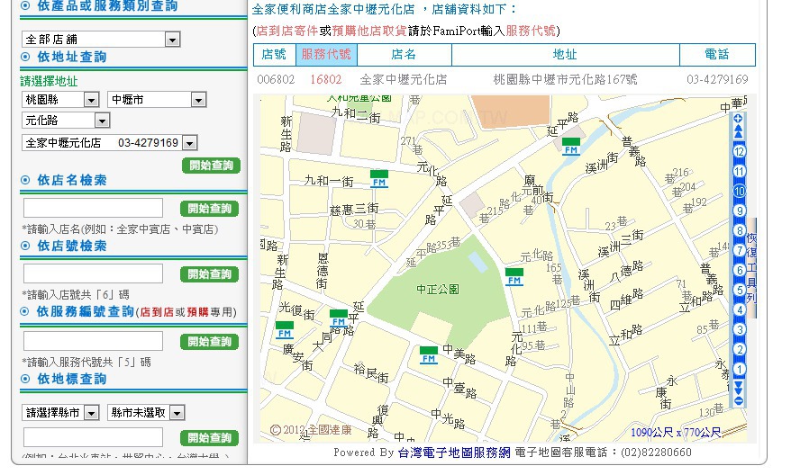
Task: Select zoom level 4 circle
Action: [739, 309]
